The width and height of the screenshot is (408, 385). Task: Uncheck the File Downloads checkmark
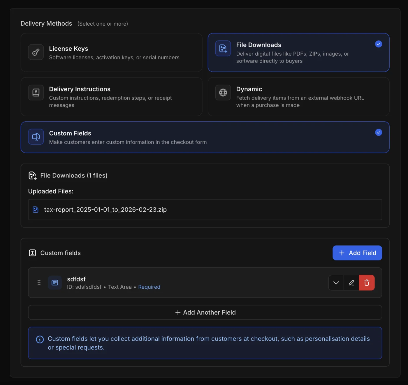coord(379,44)
